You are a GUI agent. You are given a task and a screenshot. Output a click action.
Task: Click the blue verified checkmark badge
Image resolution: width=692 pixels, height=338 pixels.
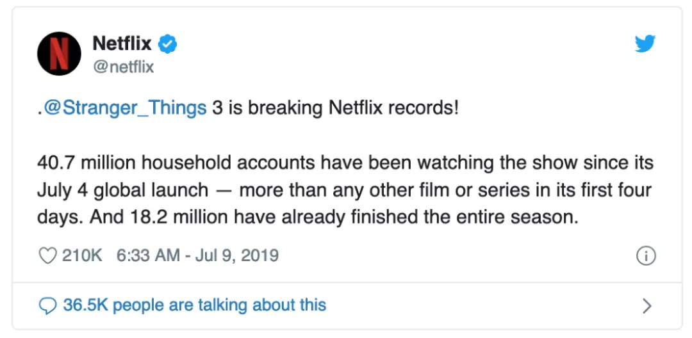click(169, 44)
